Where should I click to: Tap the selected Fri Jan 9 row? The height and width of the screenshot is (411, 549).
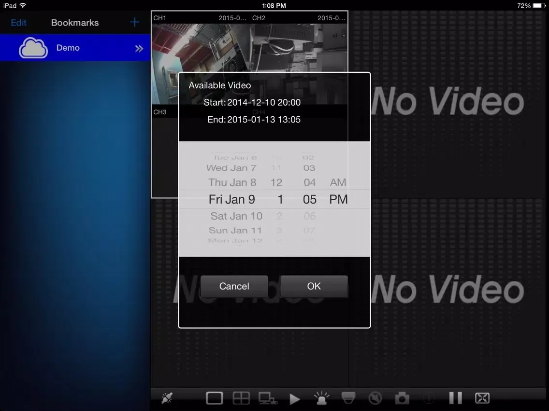click(232, 199)
